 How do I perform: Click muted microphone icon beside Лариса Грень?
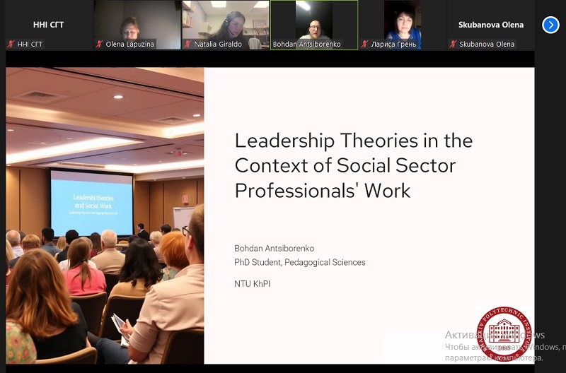click(364, 44)
